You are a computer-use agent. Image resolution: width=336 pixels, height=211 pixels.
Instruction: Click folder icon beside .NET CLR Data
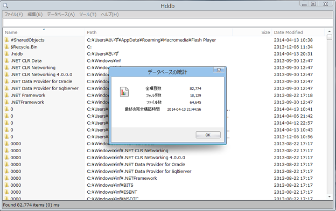point(7,61)
